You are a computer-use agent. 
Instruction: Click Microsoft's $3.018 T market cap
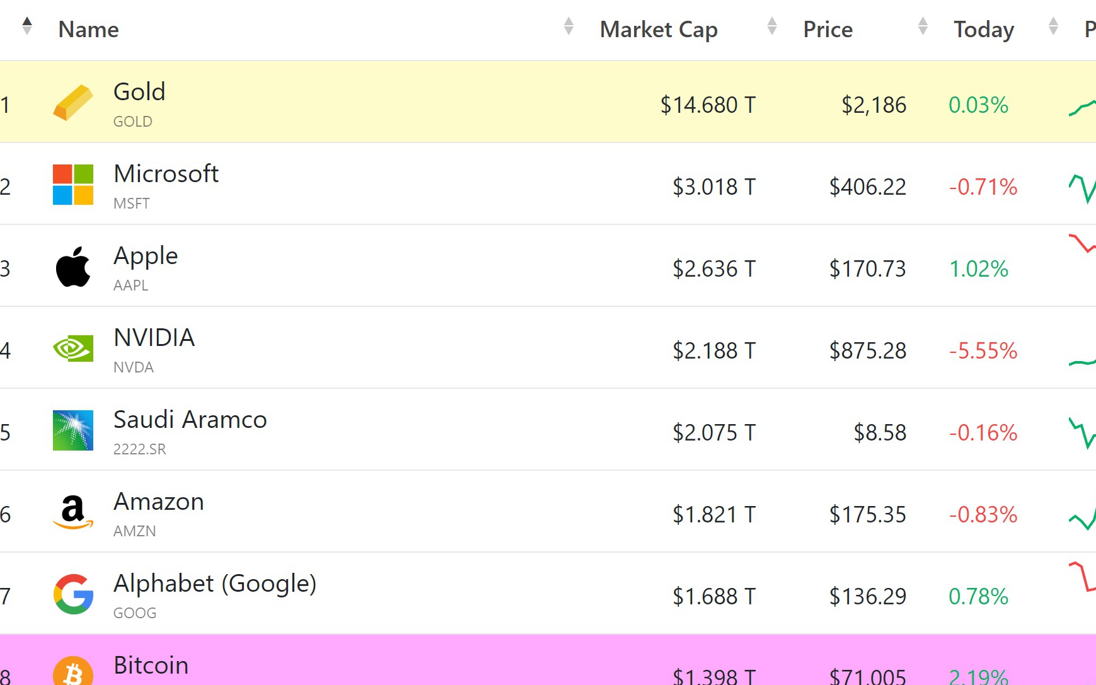714,187
